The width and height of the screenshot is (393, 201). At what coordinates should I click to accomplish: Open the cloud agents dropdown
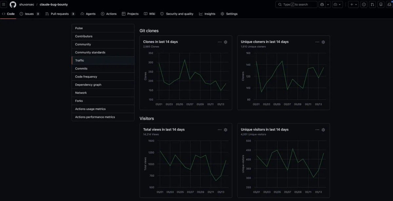(337, 5)
